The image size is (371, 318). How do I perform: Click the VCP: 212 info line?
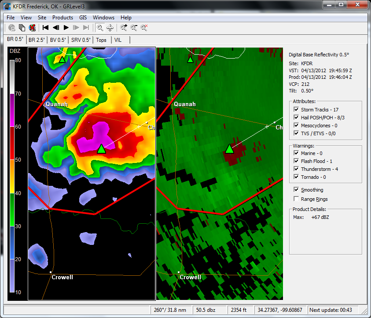(299, 84)
